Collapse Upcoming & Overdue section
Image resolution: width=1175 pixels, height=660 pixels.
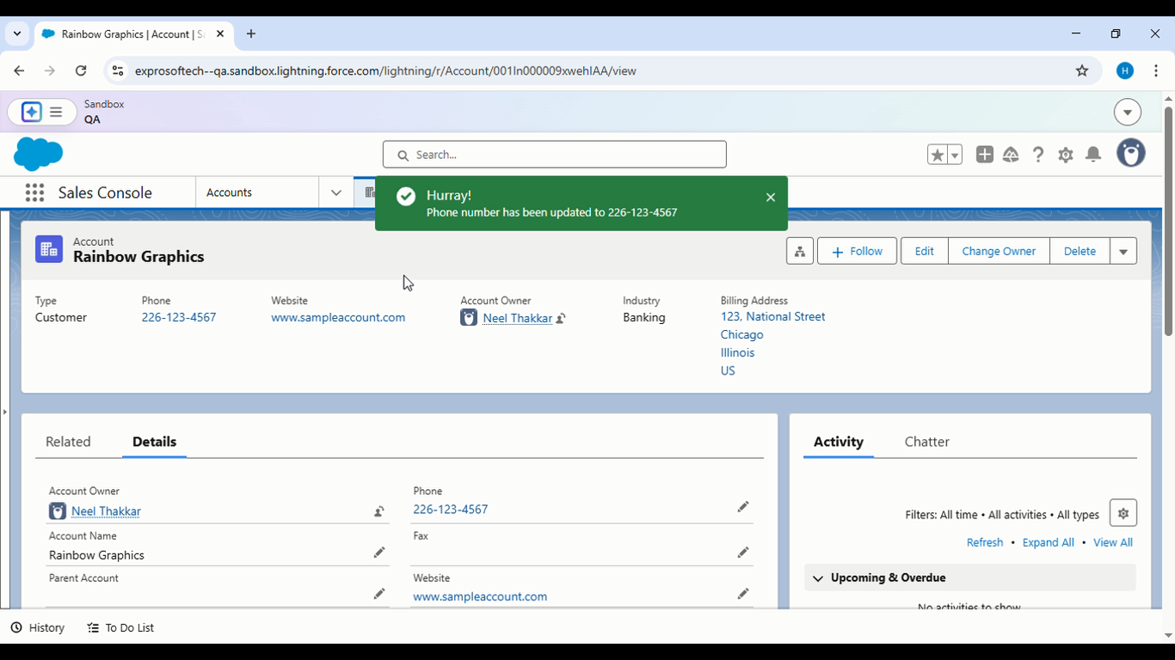(818, 578)
